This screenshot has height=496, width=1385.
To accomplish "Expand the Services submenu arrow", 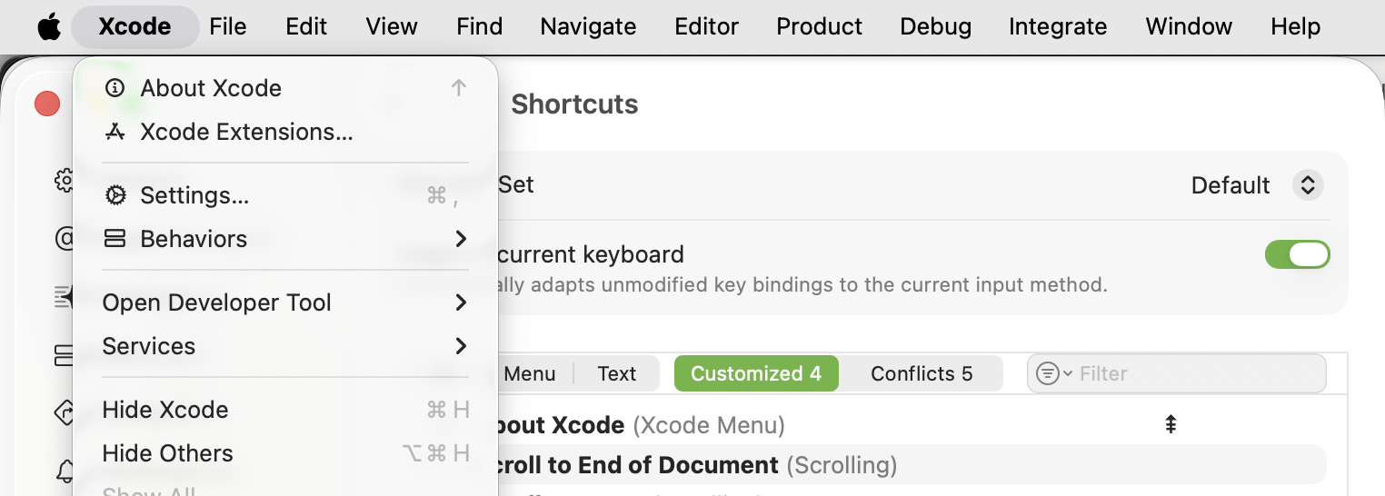I will pos(461,346).
